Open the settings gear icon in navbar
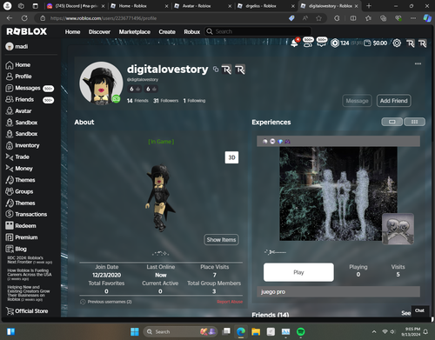 coord(397,43)
